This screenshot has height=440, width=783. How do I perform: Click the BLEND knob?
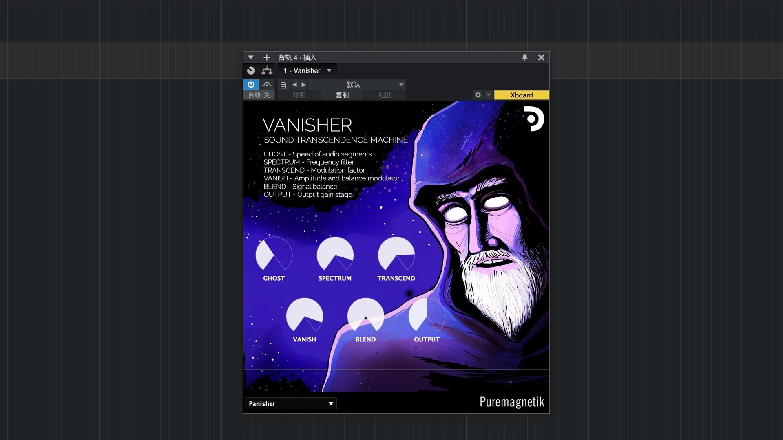(365, 316)
